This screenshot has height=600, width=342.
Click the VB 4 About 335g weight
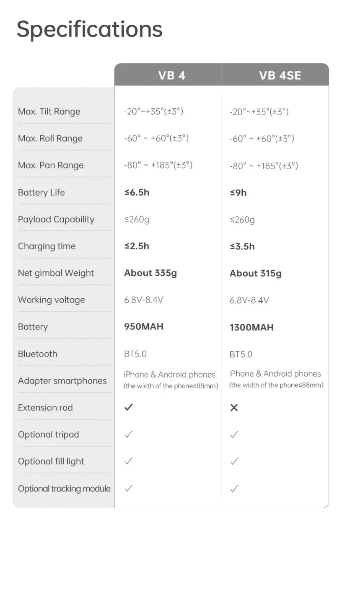point(150,273)
